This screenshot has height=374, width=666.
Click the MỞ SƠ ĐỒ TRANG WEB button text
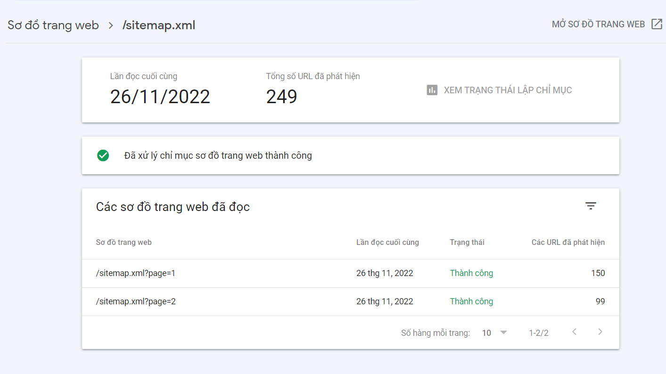tap(598, 24)
